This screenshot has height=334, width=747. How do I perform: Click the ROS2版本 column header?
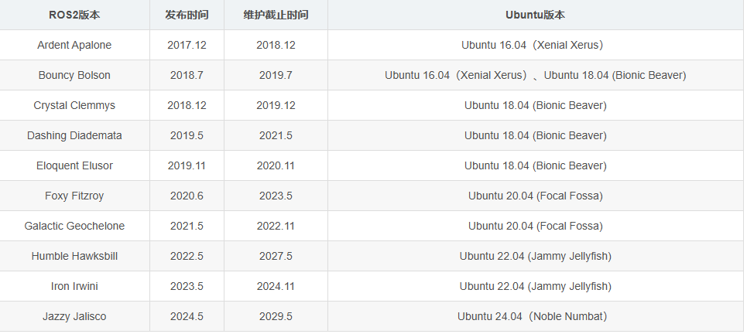[74, 15]
